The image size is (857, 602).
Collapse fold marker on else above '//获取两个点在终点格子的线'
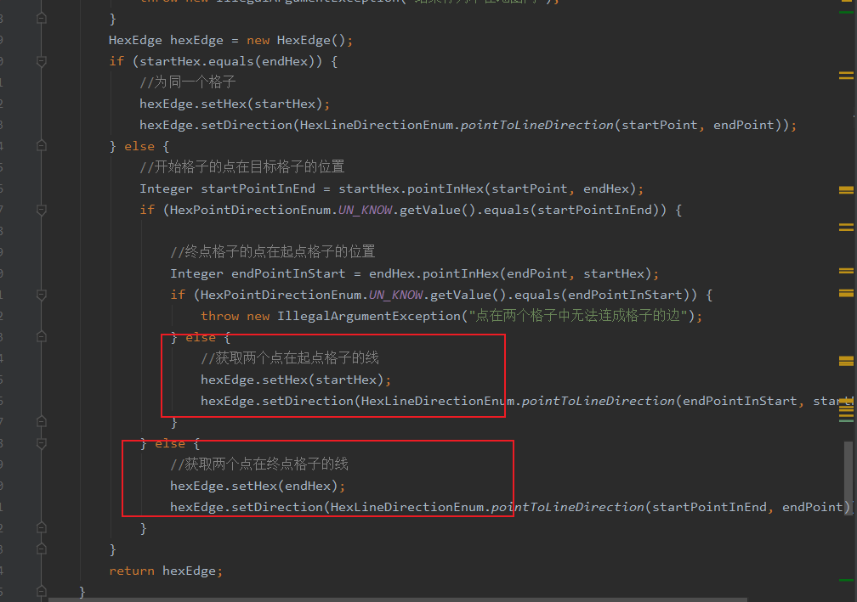[42, 443]
